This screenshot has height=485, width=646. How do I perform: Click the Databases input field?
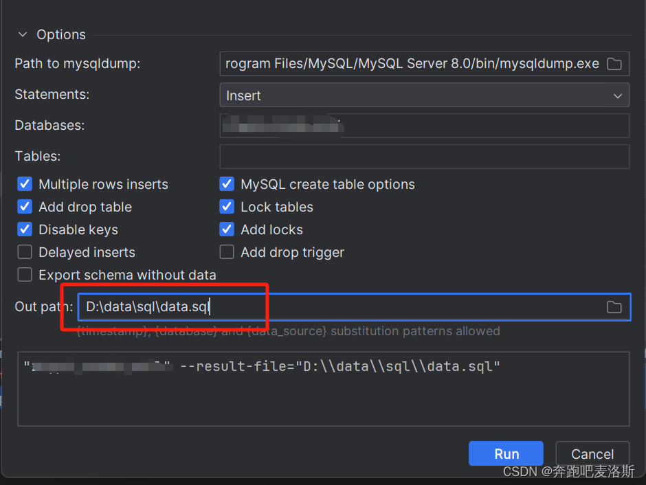(x=424, y=126)
